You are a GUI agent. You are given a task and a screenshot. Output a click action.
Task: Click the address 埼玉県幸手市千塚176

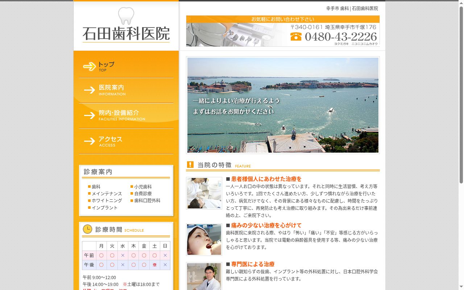point(351,27)
